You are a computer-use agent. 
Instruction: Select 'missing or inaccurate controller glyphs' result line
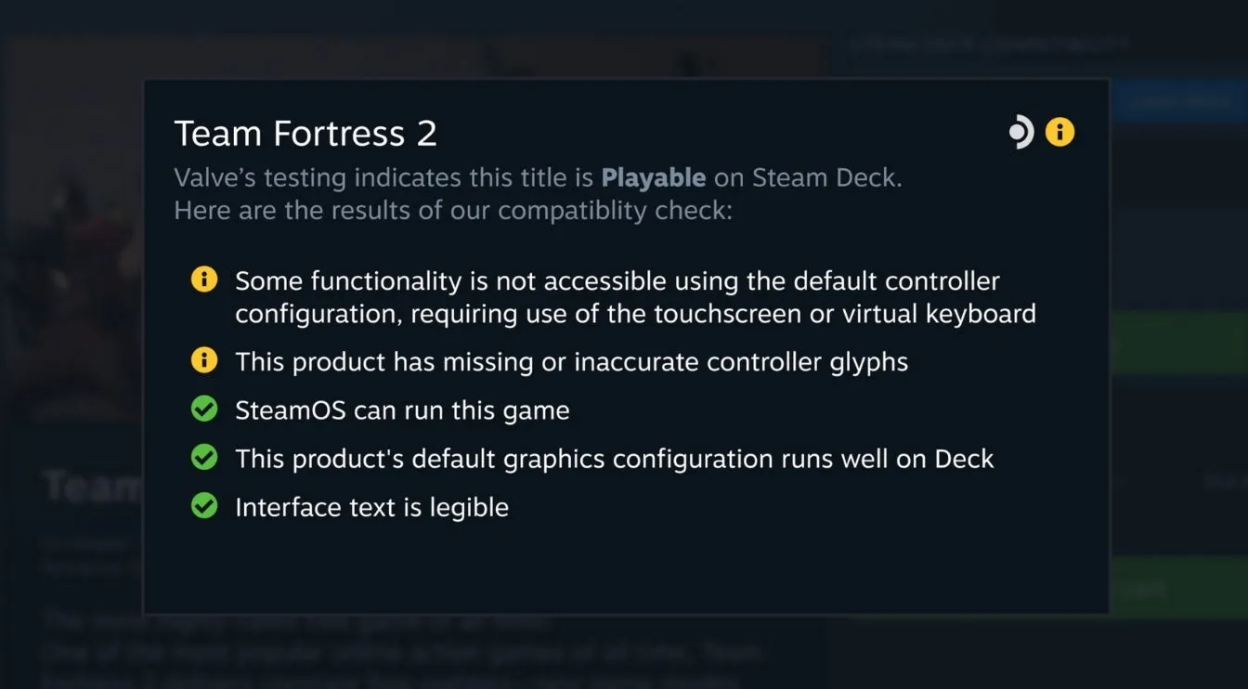571,361
